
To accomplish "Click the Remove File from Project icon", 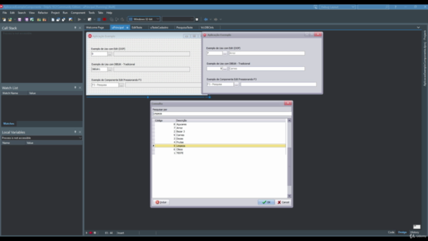I will pyautogui.click(x=44, y=19).
